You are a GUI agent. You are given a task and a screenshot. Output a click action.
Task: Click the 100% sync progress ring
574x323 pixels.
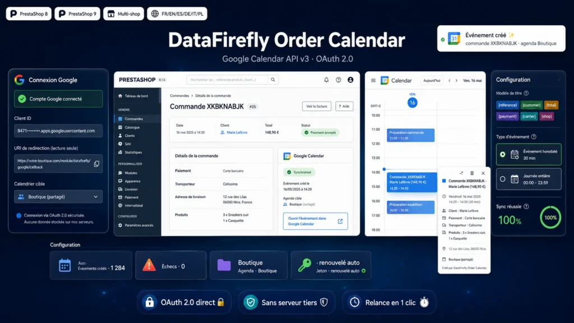pyautogui.click(x=550, y=218)
